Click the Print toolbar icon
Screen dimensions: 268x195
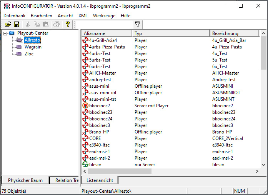(x=57, y=24)
